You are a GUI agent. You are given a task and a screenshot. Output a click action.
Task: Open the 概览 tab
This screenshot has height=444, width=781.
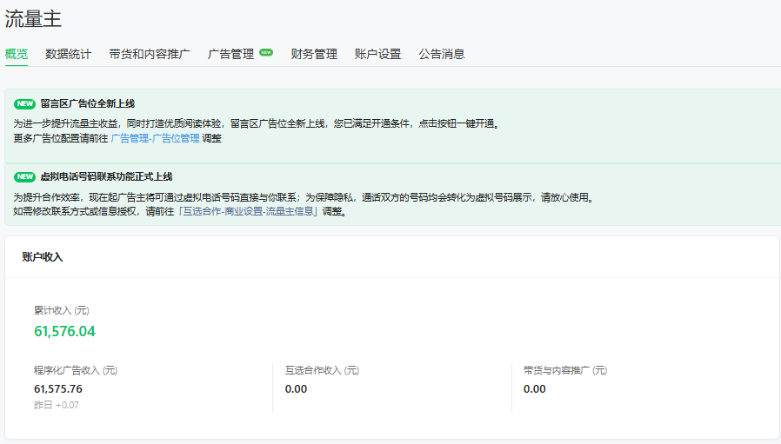tap(16, 54)
